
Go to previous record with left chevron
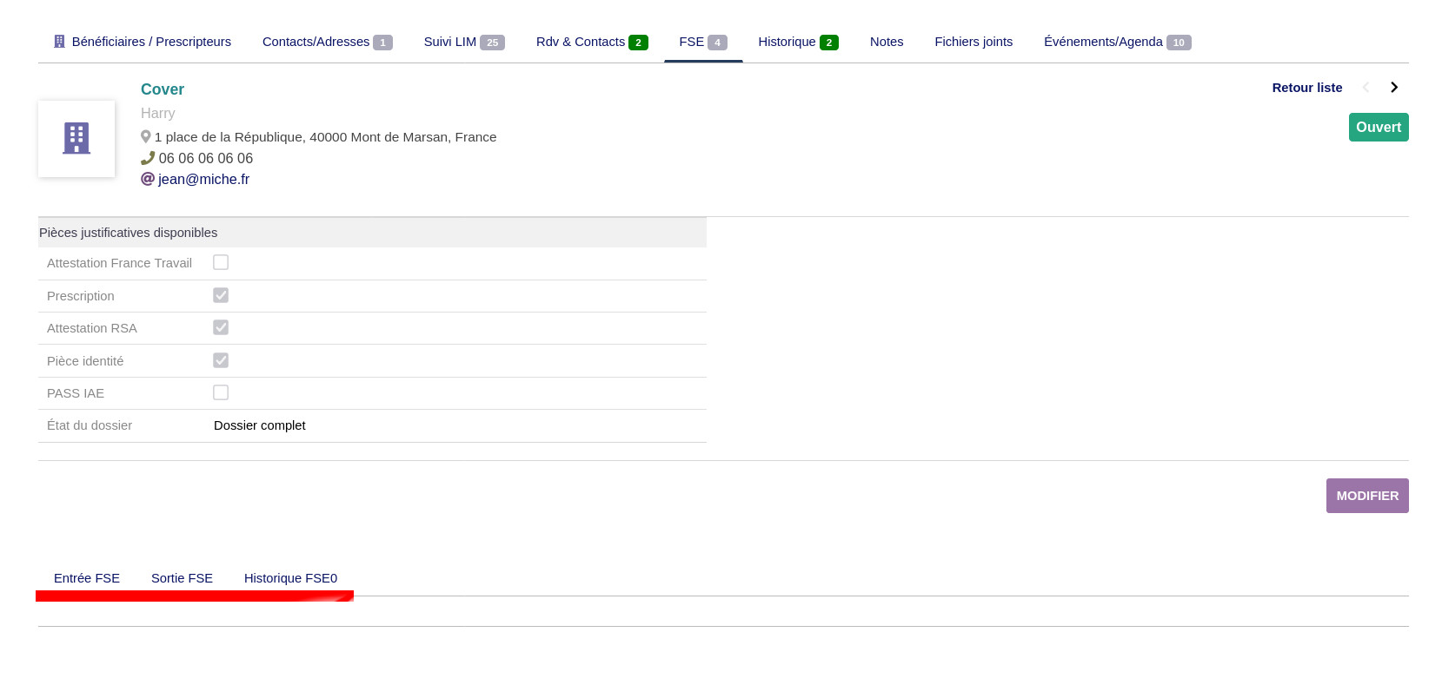pos(1366,88)
